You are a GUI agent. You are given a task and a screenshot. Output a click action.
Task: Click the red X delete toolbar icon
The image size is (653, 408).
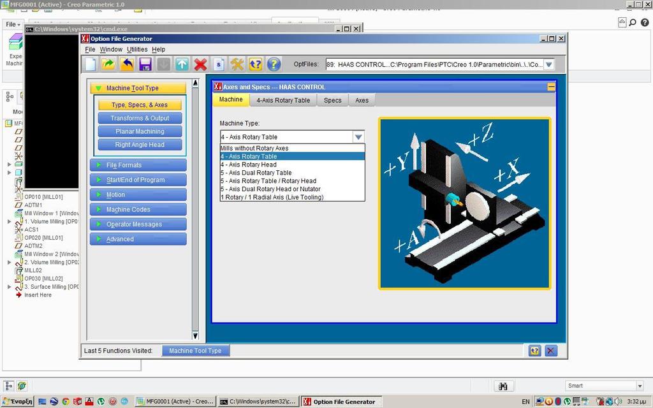[x=200, y=64]
